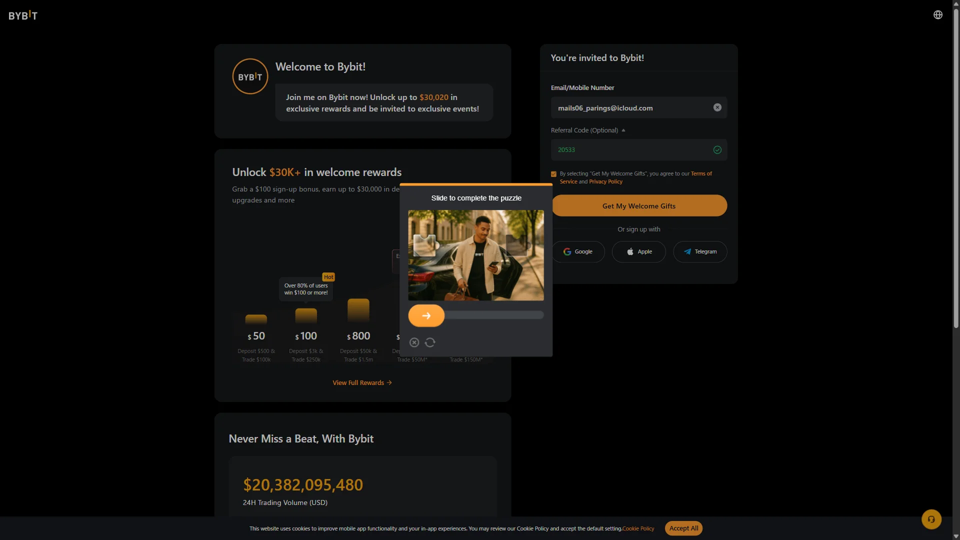This screenshot has width=960, height=540.
Task: Untick the Terms of Service agreement checkbox
Action: click(553, 174)
